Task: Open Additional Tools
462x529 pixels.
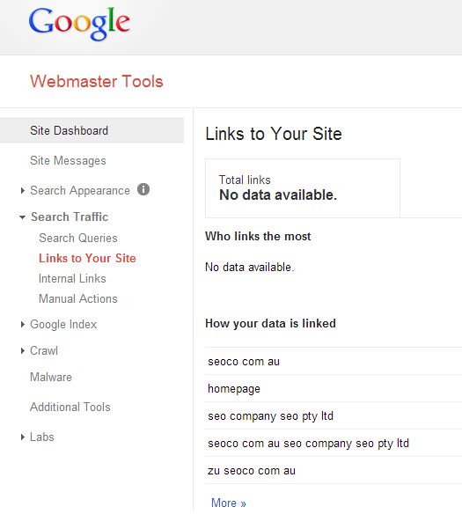Action: (70, 408)
